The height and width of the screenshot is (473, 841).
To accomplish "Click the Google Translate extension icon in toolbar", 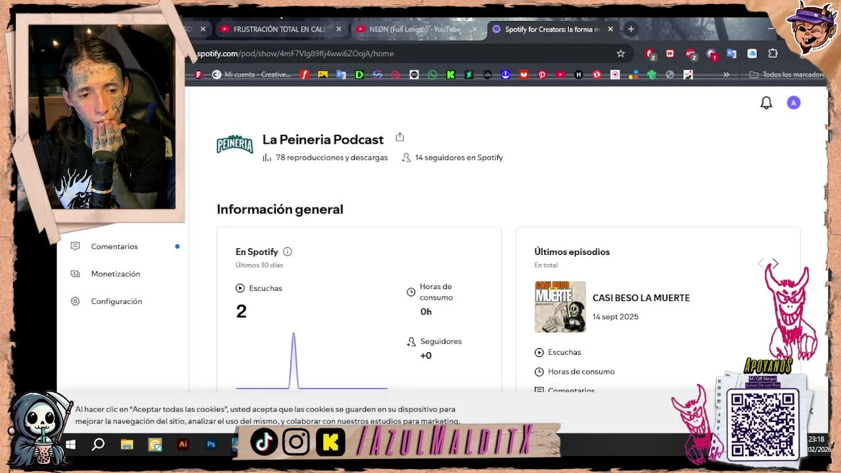I will tap(731, 53).
